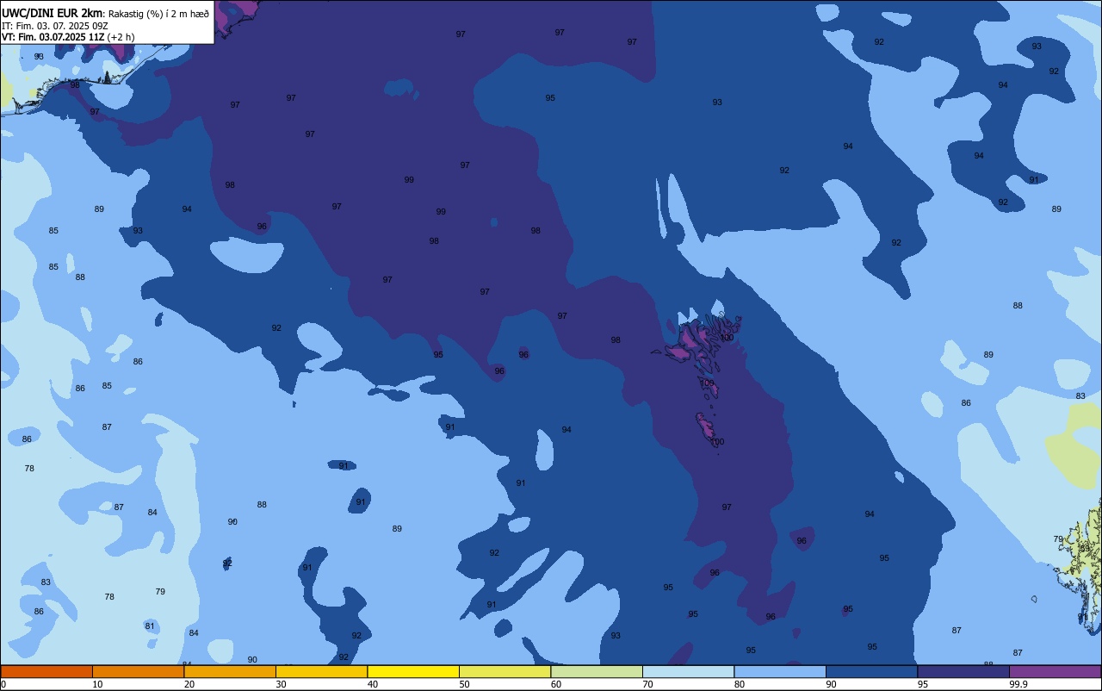Click the "70" legend scale label
The width and height of the screenshot is (1102, 691).
(x=647, y=684)
